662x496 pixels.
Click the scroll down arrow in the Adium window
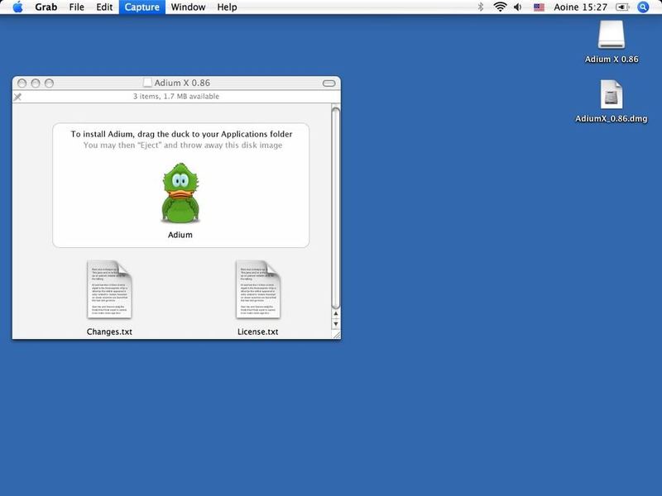click(335, 325)
